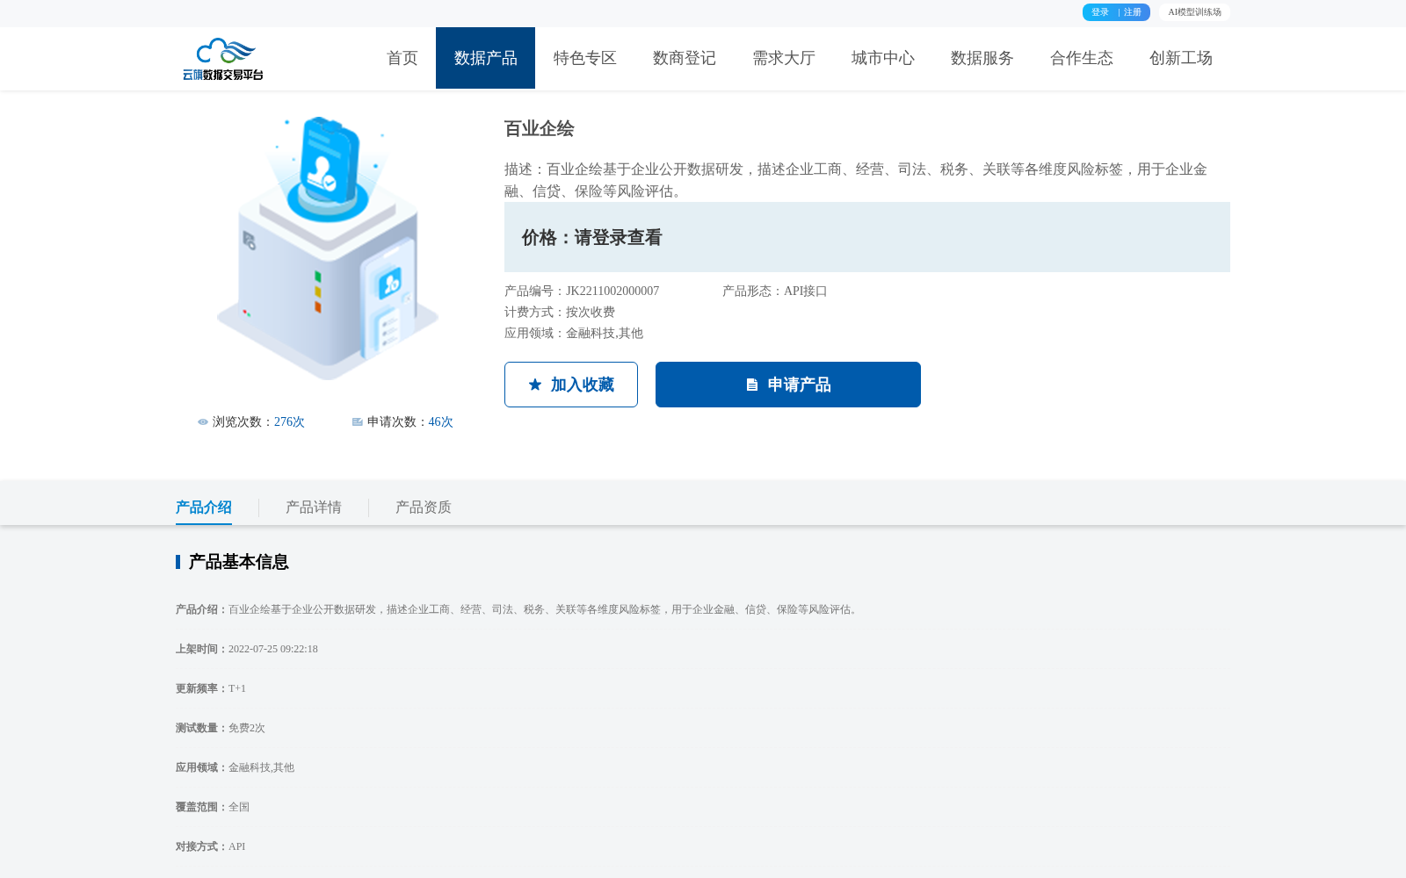Click 应用领域：金融科技,其他 under product number

574,334
